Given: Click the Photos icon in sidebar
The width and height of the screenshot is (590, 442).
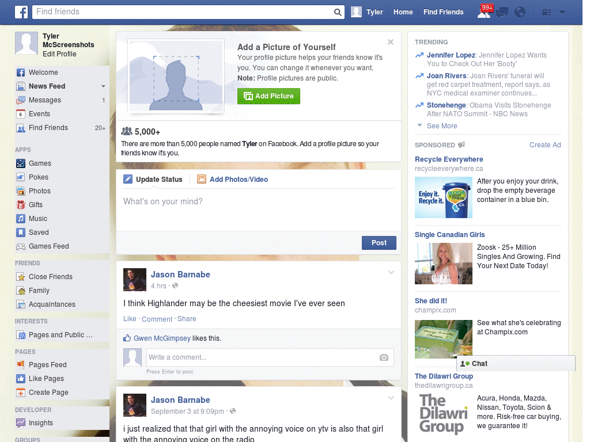Looking at the screenshot, I should [21, 191].
